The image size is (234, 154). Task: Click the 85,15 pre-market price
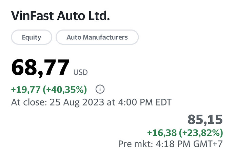205,119
